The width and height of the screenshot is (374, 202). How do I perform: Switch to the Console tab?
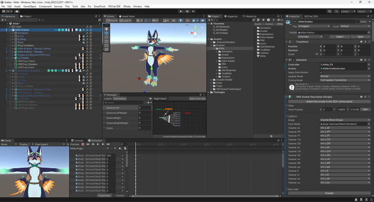tap(79, 141)
